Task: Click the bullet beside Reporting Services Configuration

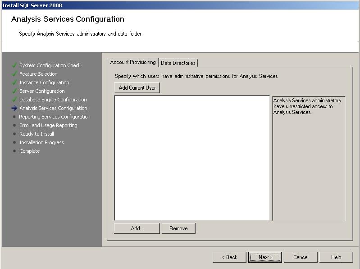Action: pos(14,117)
